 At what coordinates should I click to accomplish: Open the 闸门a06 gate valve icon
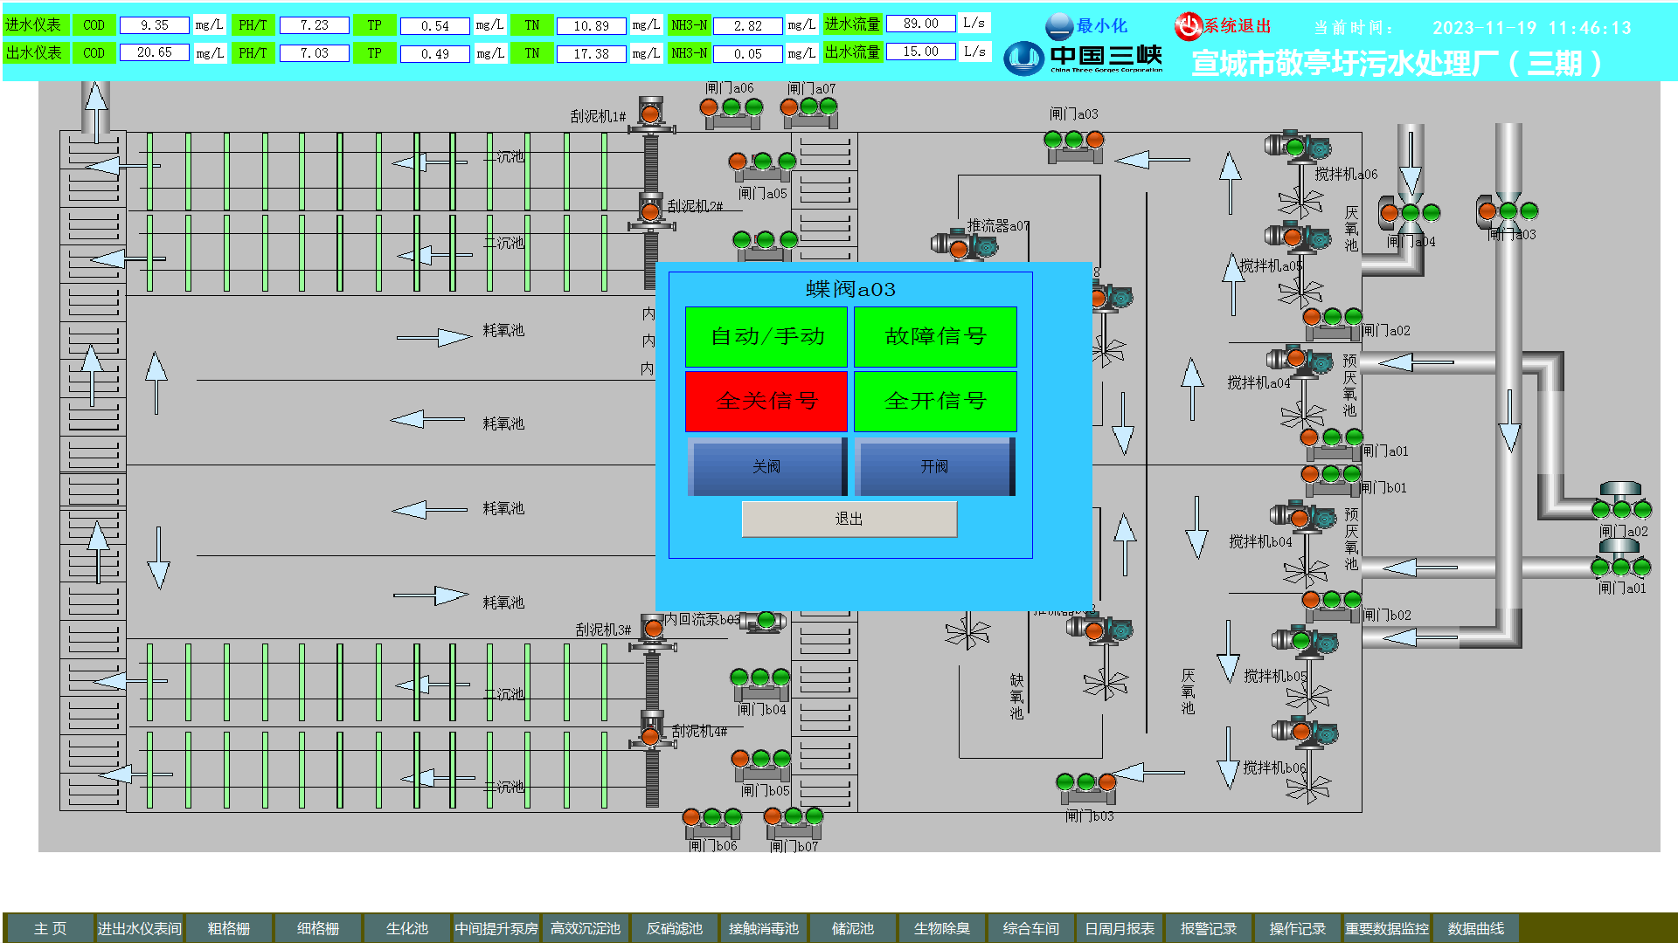point(731,112)
